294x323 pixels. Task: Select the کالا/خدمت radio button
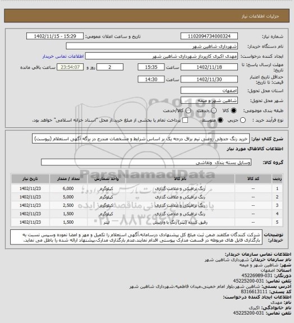coord(188,110)
